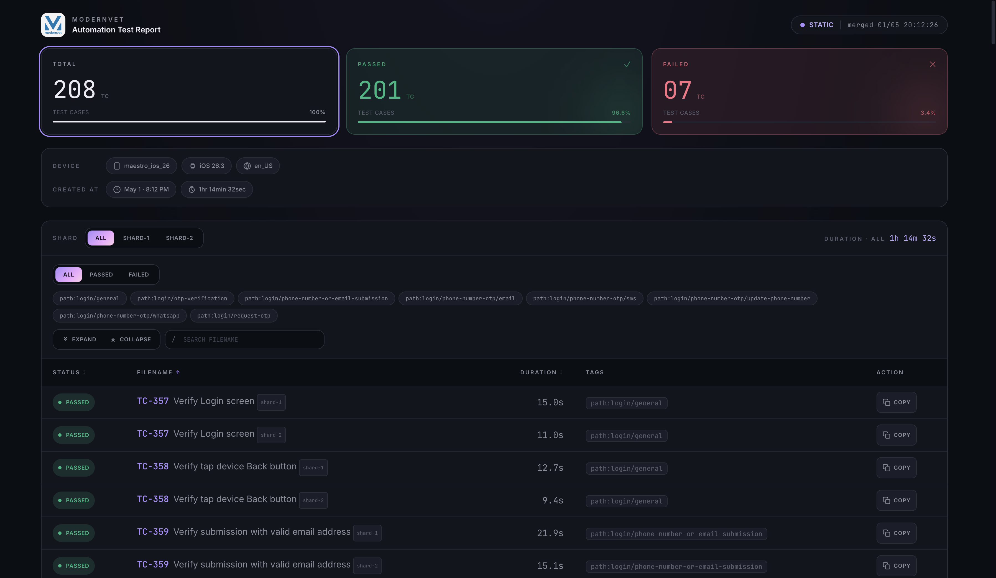Viewport: 996px width, 578px height.
Task: Click the chip icon beside iOS 26.3
Action: click(193, 166)
